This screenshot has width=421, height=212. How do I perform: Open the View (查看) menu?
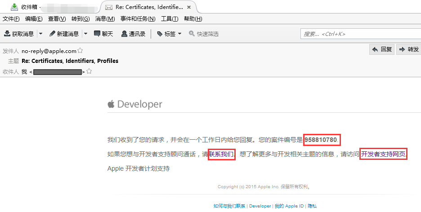pyautogui.click(x=57, y=19)
